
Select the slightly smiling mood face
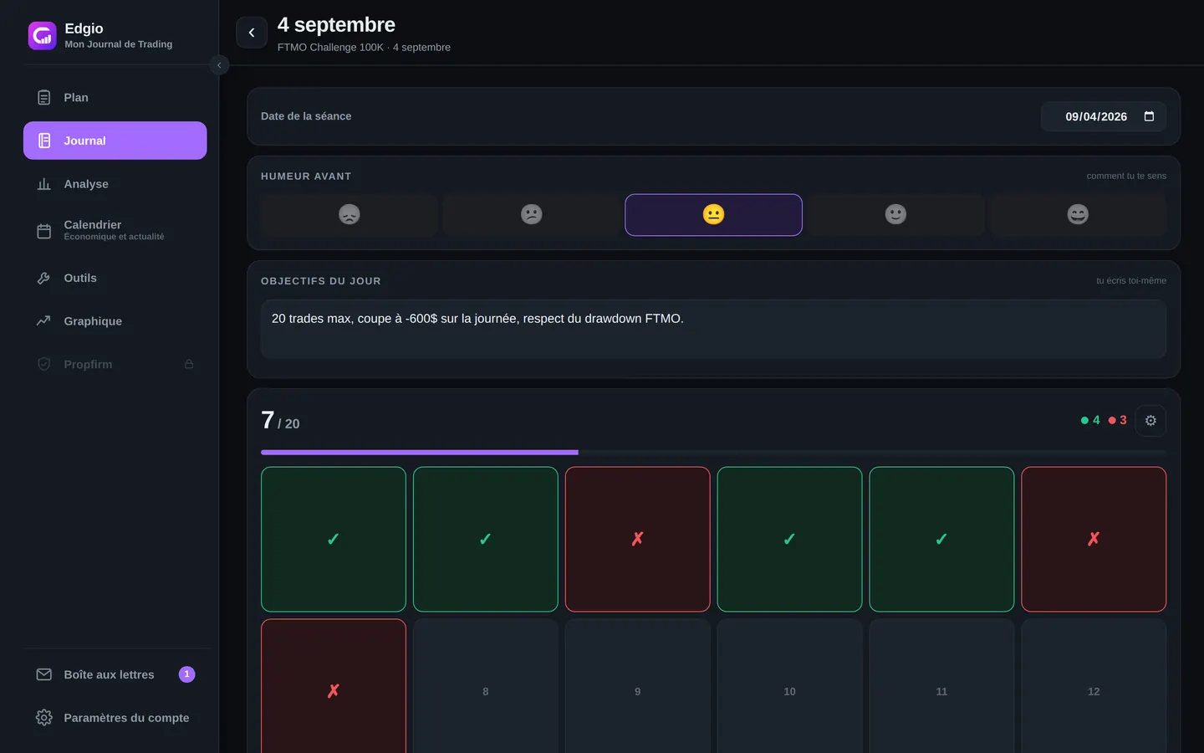895,215
